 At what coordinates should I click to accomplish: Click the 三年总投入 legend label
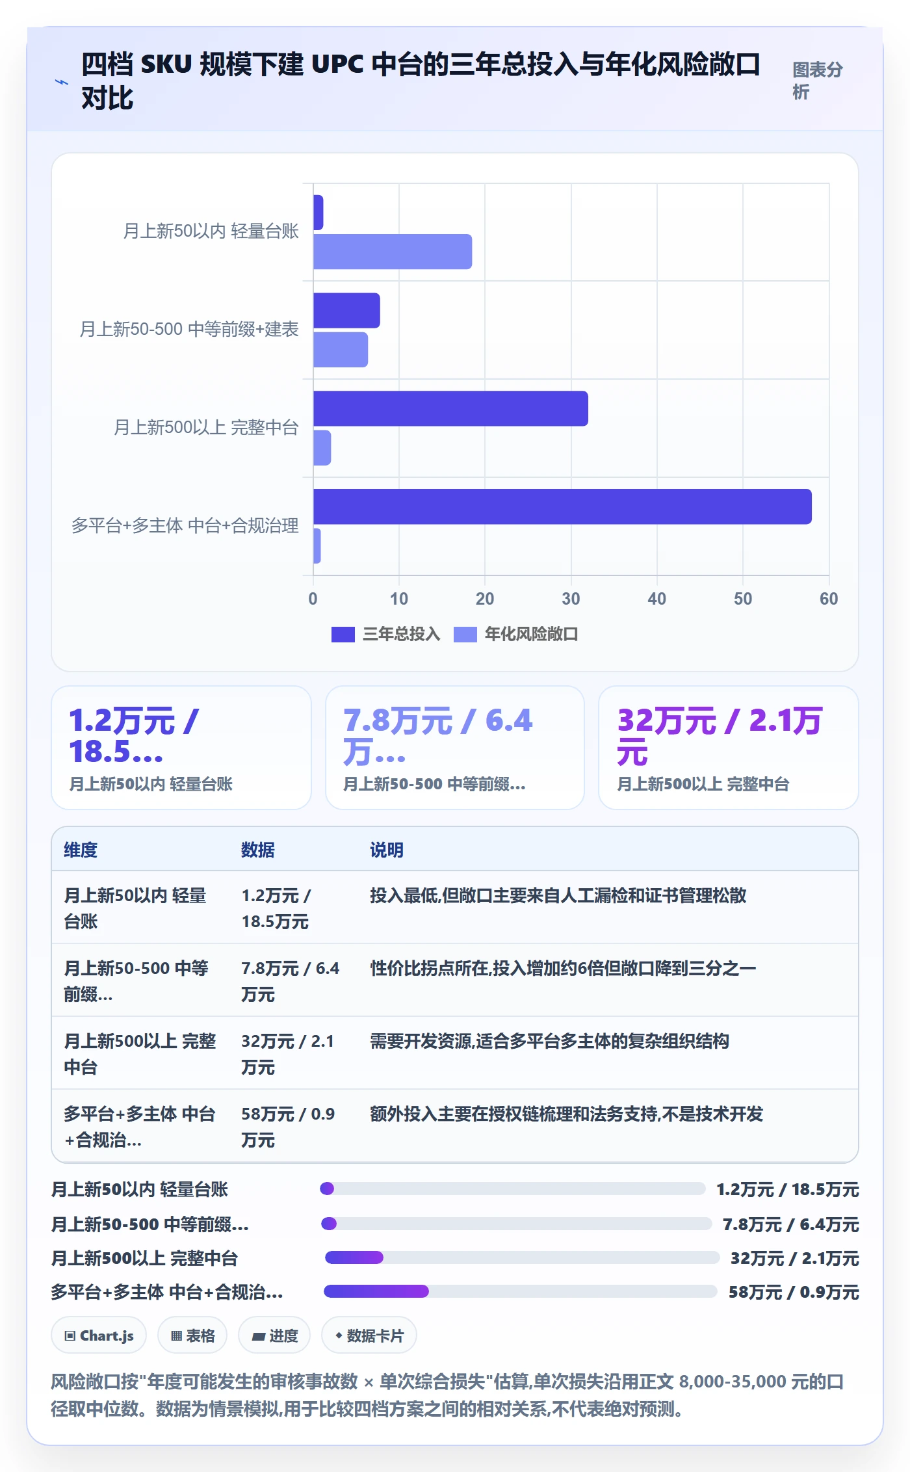click(x=401, y=635)
